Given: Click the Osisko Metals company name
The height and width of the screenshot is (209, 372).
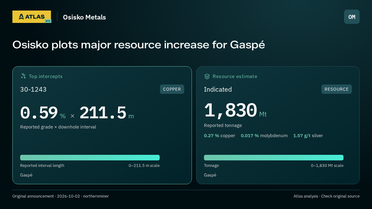Looking at the screenshot, I should tap(84, 17).
